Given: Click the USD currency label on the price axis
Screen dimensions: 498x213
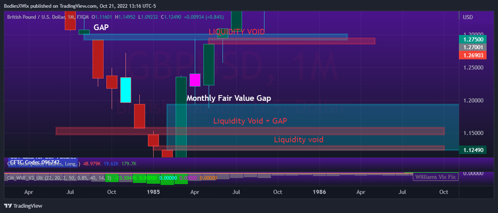Looking at the screenshot, I should pyautogui.click(x=468, y=17).
